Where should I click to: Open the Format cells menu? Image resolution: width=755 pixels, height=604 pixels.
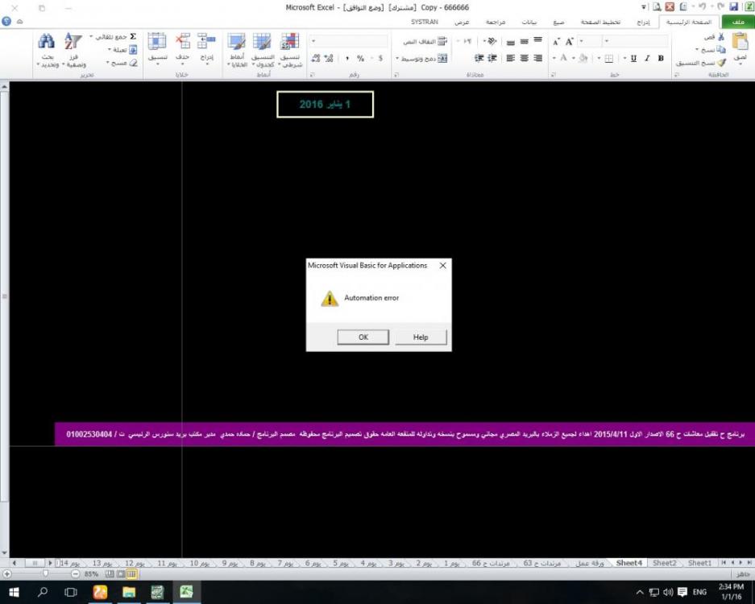coord(157,49)
